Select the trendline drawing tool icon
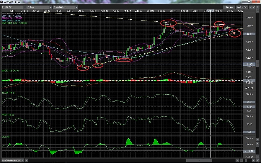 pos(254,7)
